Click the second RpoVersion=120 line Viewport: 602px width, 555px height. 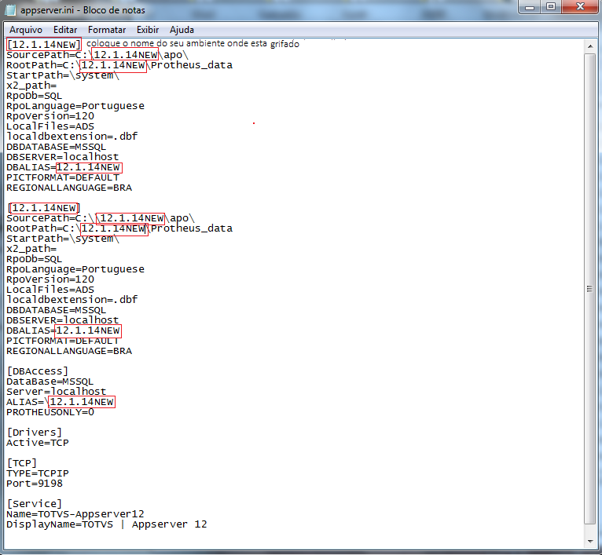click(50, 279)
